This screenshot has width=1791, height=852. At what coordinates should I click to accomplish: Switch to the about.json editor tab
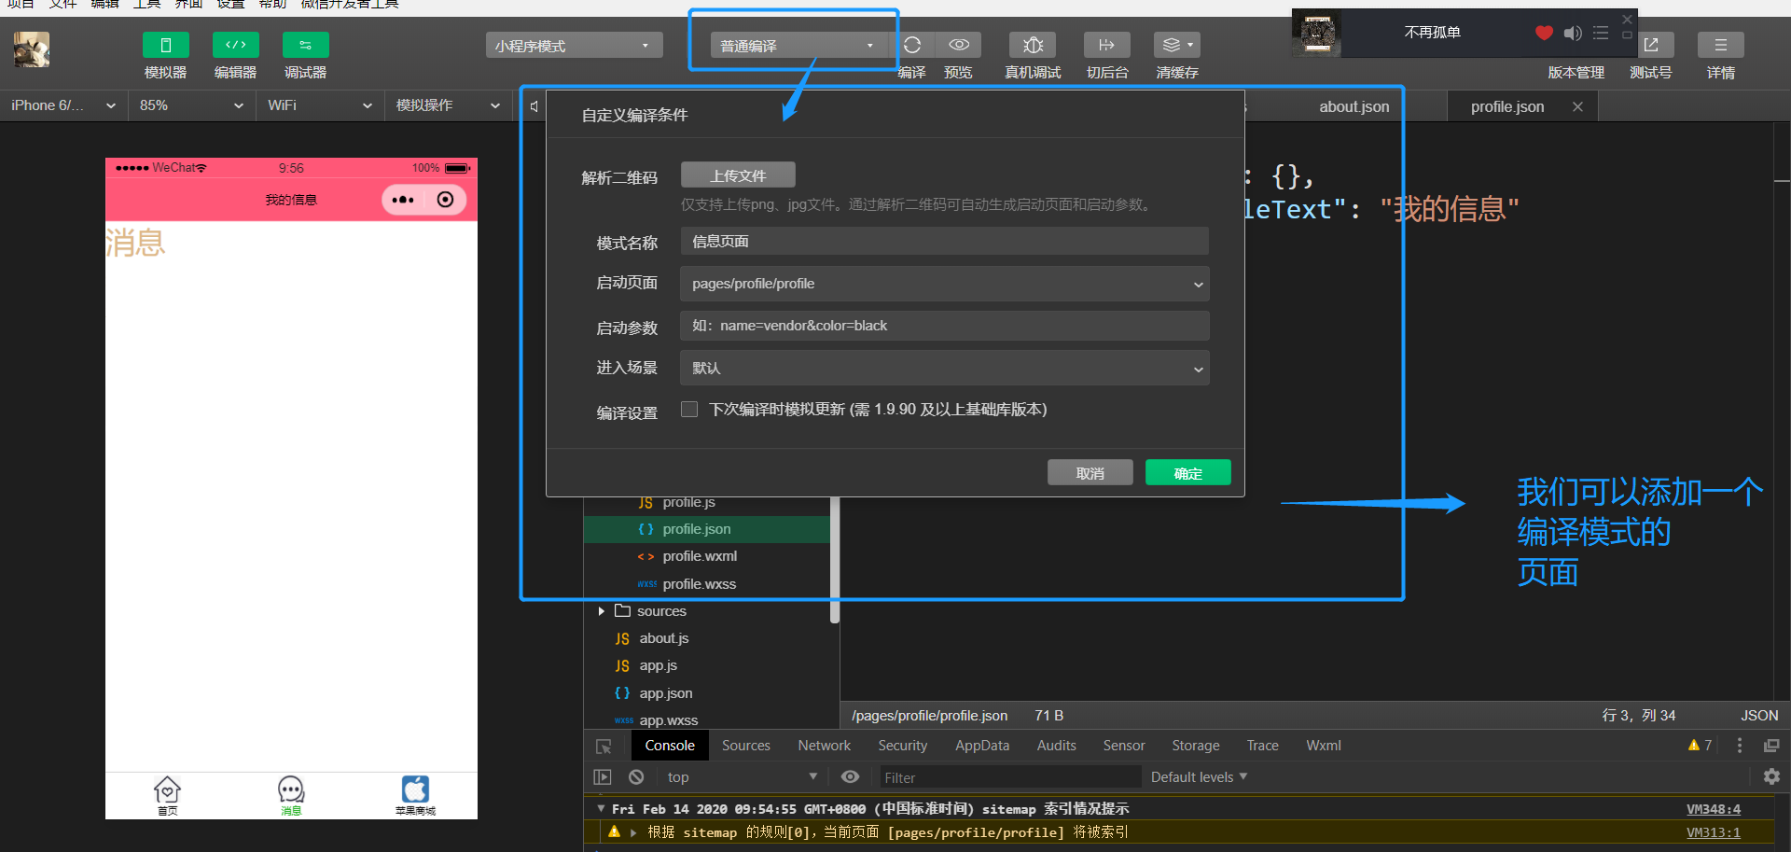coord(1354,106)
